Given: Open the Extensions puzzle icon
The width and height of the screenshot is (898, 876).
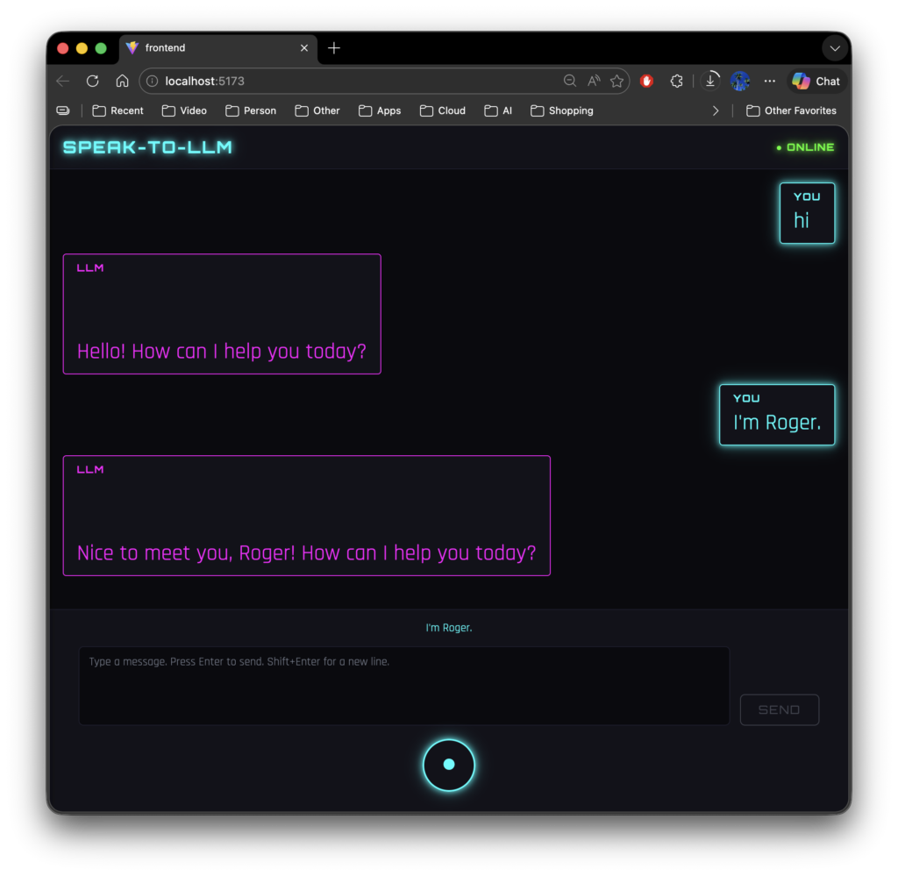Looking at the screenshot, I should point(676,81).
